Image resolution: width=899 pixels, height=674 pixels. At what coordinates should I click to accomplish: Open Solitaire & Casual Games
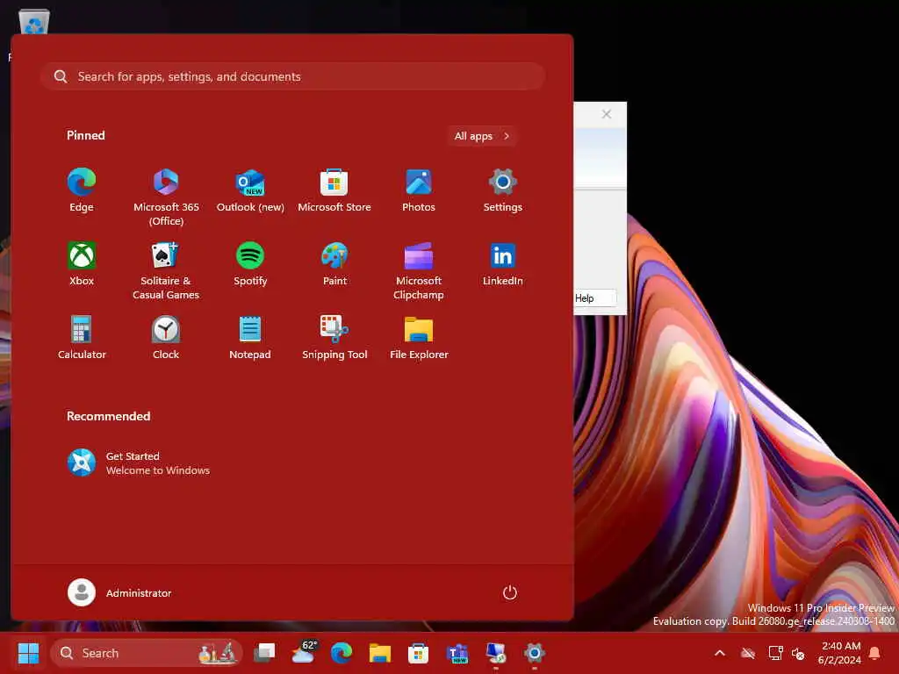click(x=166, y=270)
